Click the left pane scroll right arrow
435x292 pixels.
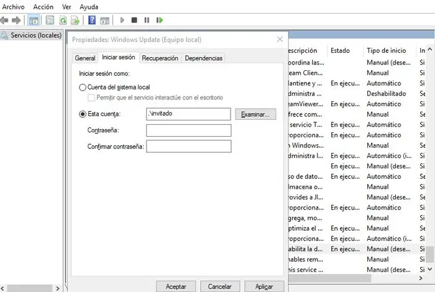click(58, 288)
